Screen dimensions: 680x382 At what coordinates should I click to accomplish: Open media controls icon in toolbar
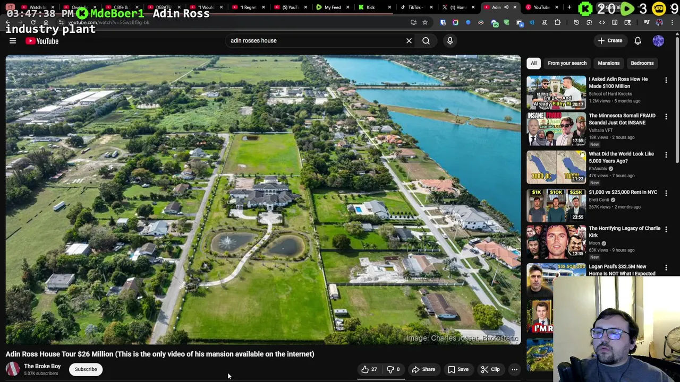(647, 22)
